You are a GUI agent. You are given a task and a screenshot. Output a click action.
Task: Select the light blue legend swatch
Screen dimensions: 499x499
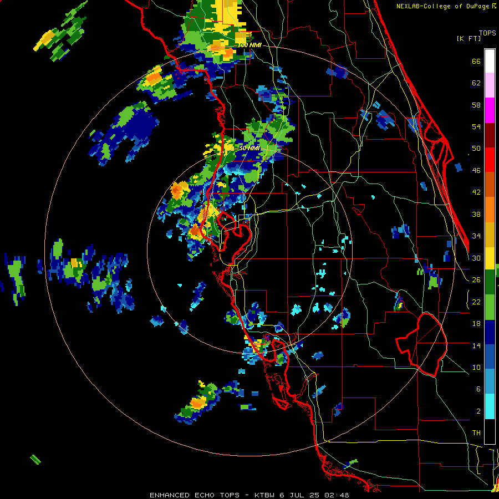[x=490, y=382]
